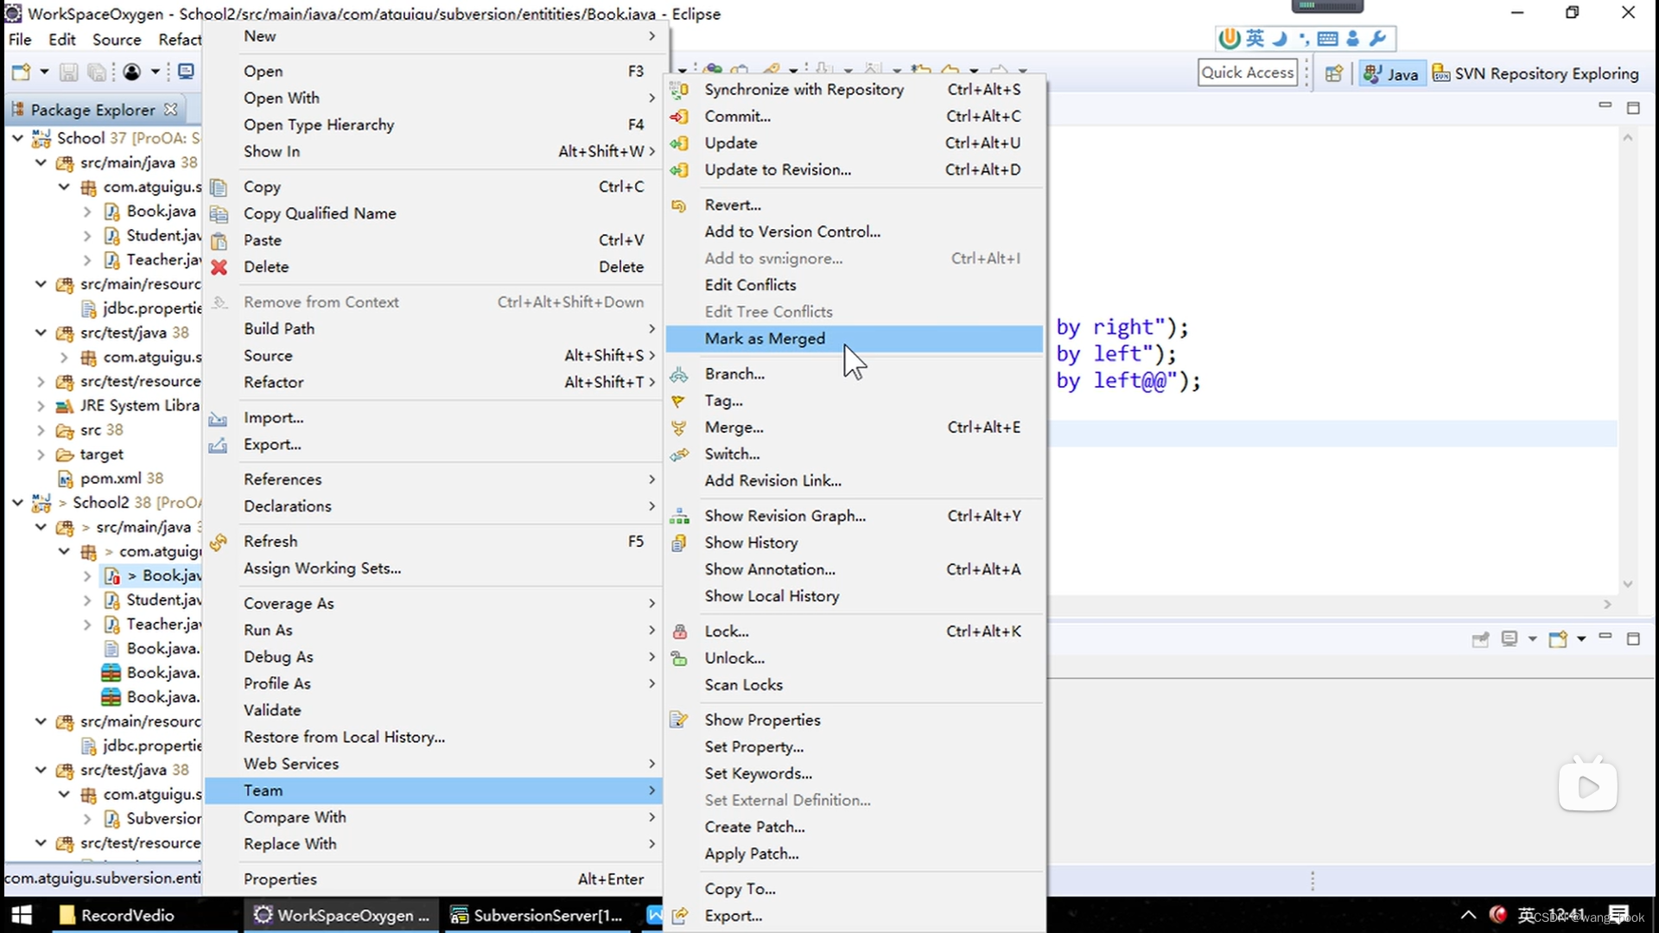
Task: Switch to SVN Repository Exploring perspective
Action: tap(1536, 73)
